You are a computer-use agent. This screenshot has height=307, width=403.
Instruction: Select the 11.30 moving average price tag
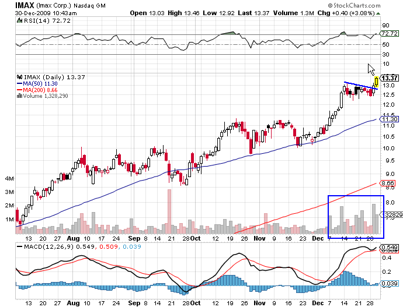389,119
